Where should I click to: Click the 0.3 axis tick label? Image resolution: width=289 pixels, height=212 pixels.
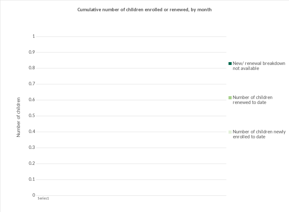pos(32,148)
